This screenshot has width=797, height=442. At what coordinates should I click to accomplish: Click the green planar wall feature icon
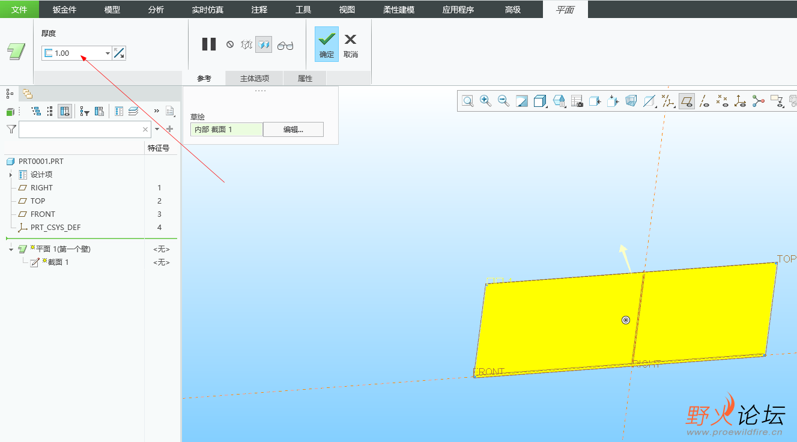16,52
